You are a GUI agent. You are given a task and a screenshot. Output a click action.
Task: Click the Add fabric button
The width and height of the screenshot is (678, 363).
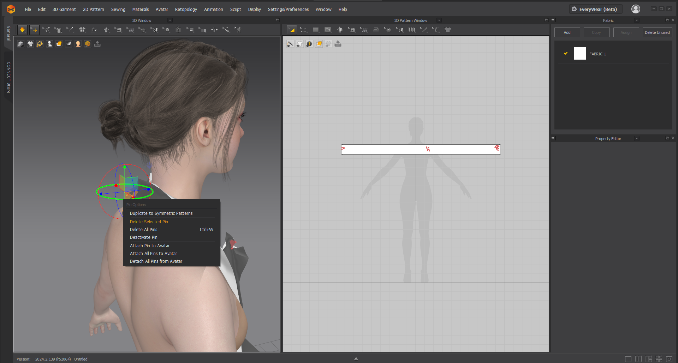click(567, 32)
